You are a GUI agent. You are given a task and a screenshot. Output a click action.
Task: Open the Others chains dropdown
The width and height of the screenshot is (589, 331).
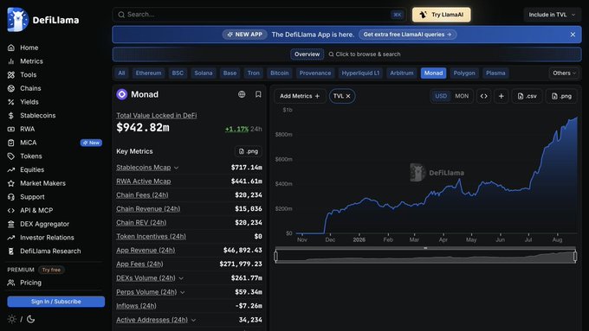[x=564, y=73]
